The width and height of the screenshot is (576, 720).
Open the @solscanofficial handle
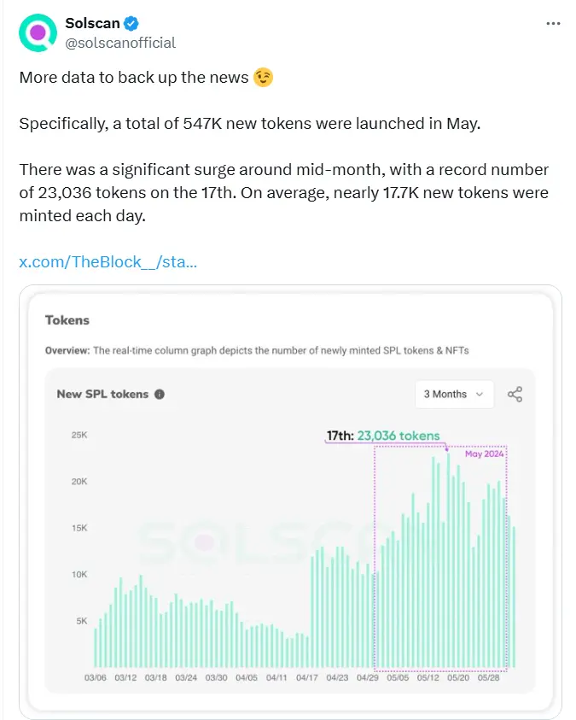pyautogui.click(x=120, y=42)
